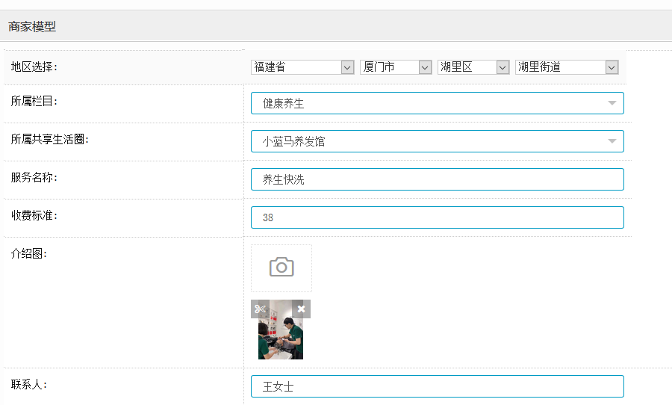Select the contact field containing 王女士
The image size is (672, 405).
click(437, 386)
